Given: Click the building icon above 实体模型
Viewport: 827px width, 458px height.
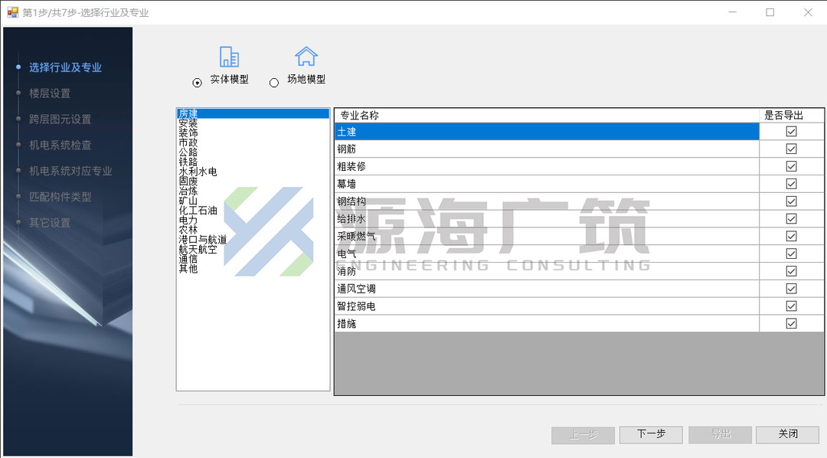Looking at the screenshot, I should (229, 57).
